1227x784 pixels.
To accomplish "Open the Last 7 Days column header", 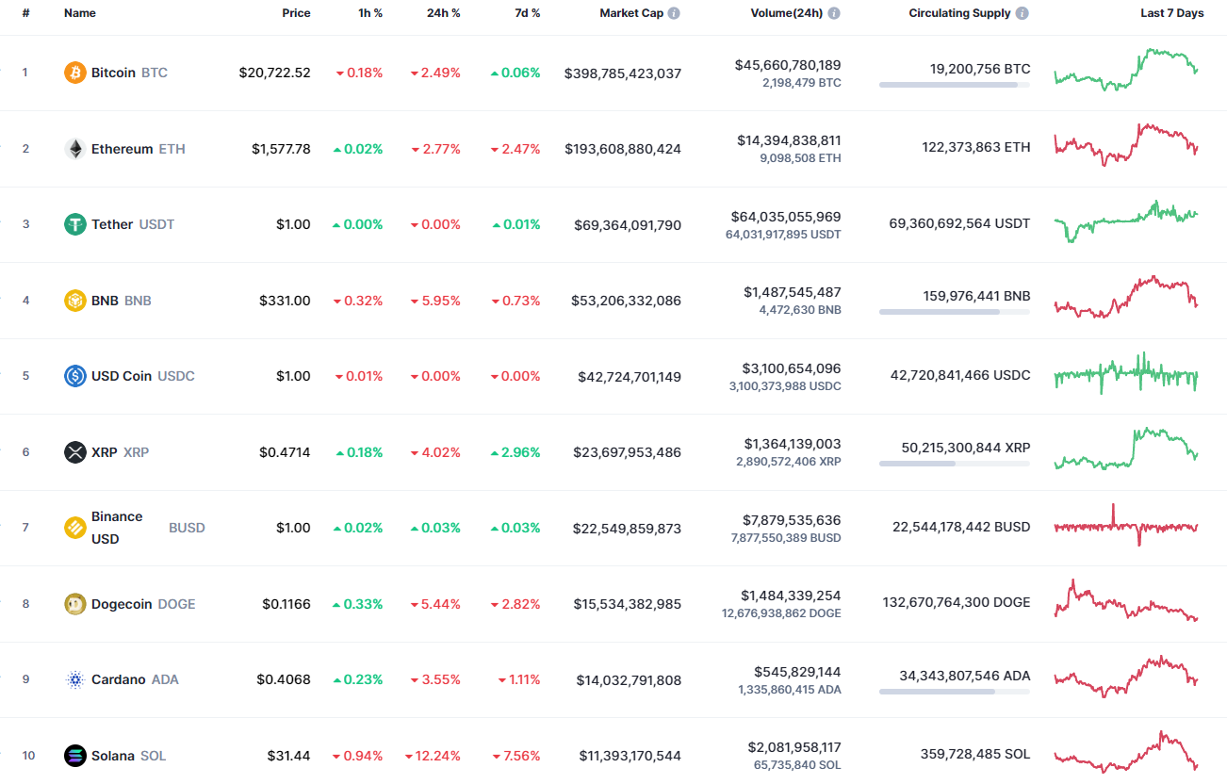I will tap(1171, 13).
